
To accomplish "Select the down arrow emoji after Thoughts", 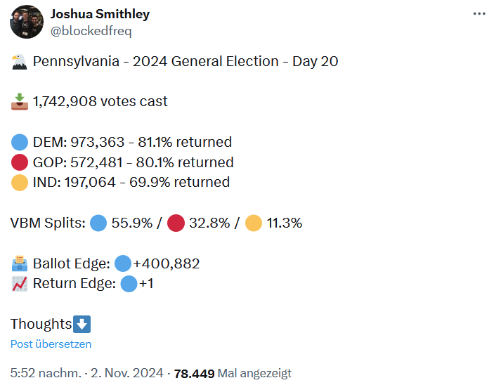I will 82,325.
